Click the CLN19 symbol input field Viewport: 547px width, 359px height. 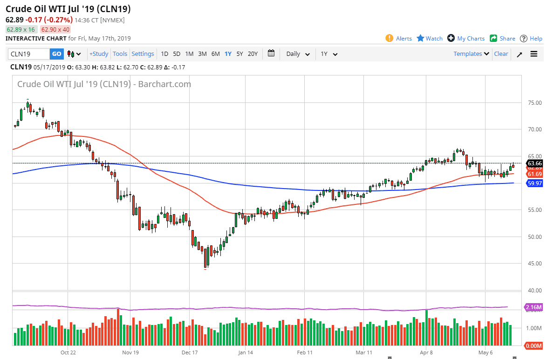(x=29, y=54)
